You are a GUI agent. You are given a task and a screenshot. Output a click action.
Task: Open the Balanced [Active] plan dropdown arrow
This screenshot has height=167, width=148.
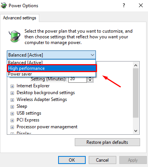click(x=92, y=55)
